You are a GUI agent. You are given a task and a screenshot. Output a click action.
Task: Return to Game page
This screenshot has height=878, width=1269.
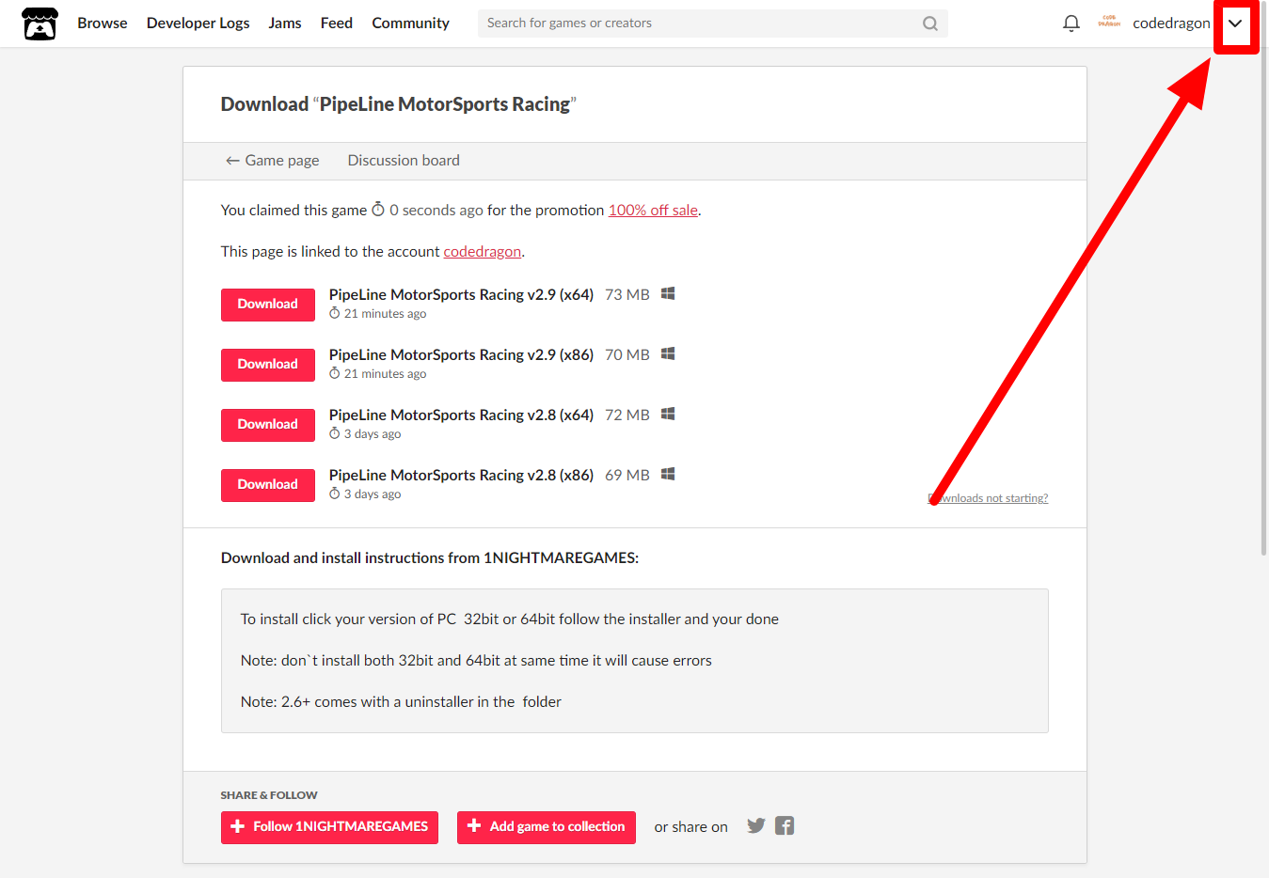coord(273,161)
